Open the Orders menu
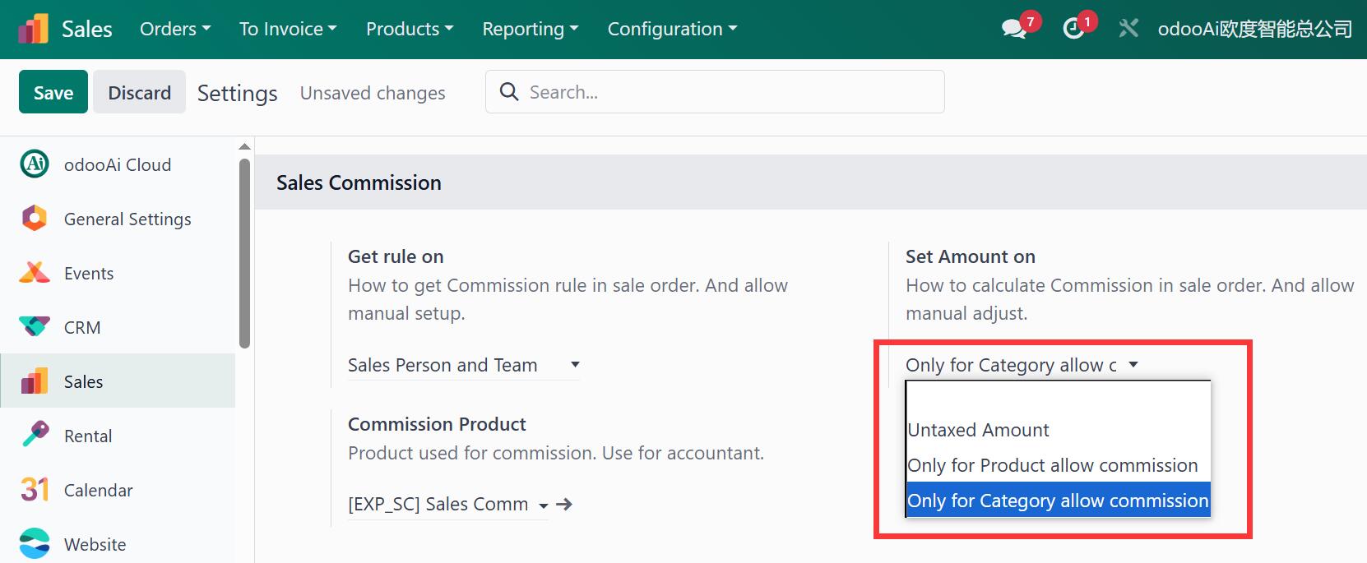Image resolution: width=1367 pixels, height=563 pixels. coord(174,29)
